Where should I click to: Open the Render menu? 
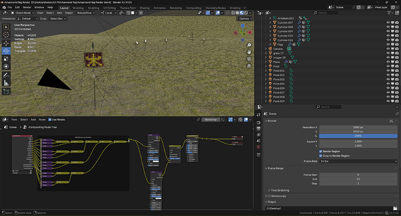(x=27, y=8)
